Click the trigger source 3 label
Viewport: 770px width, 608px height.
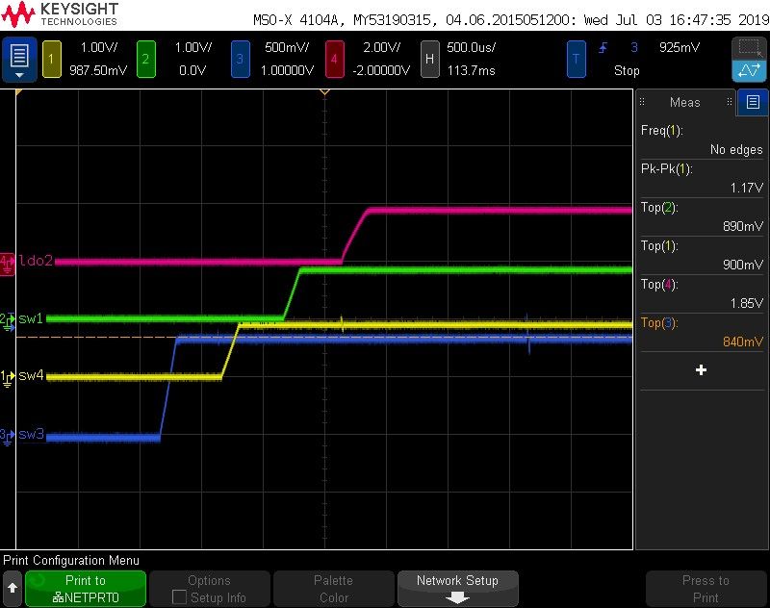click(634, 47)
